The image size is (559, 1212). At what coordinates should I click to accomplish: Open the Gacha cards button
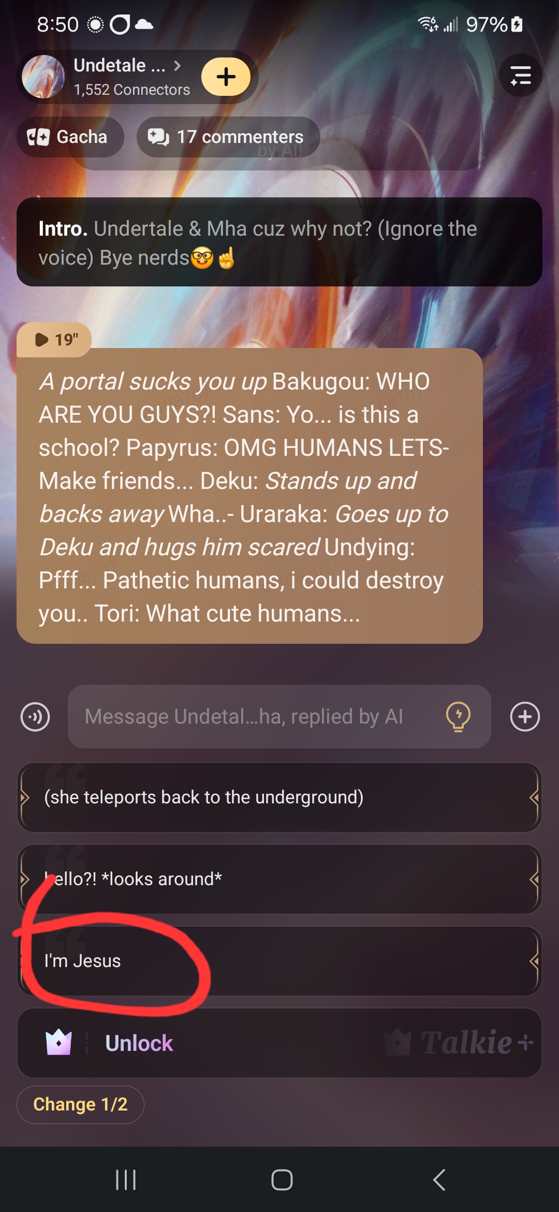coord(70,137)
